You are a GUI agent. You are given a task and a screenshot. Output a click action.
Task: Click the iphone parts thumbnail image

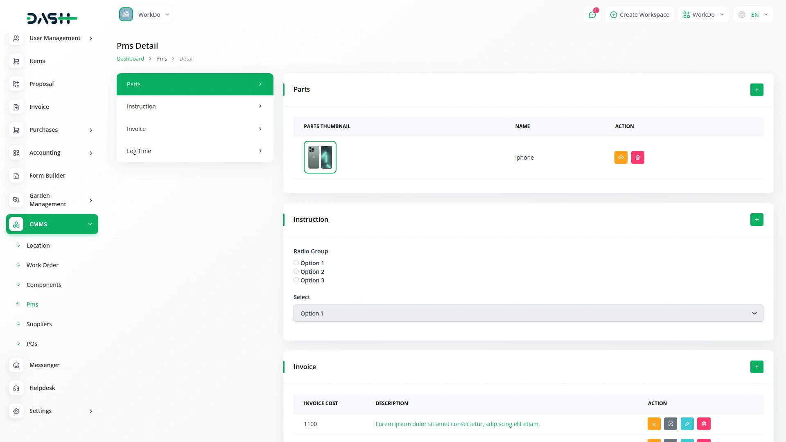tap(320, 157)
